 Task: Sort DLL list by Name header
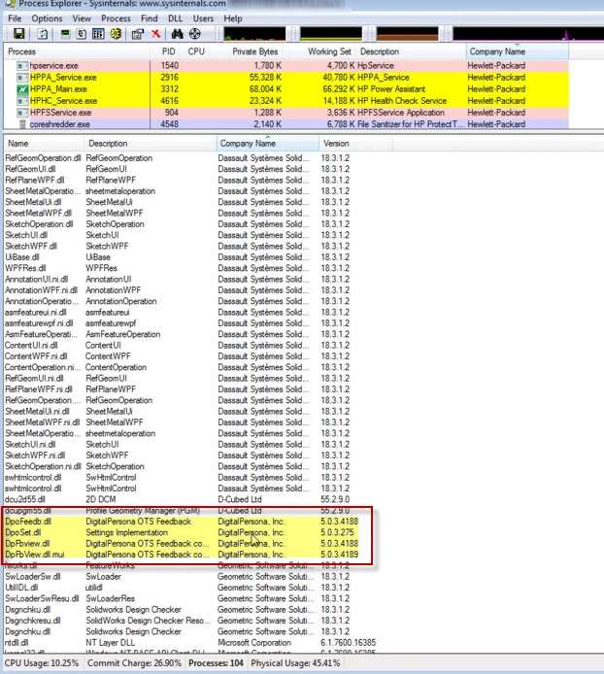44,144
